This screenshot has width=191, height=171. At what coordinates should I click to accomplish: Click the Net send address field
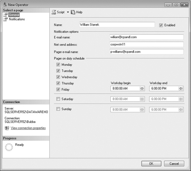147,45
